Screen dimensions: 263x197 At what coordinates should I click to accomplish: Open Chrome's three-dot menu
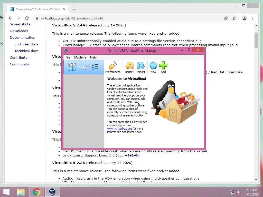pyautogui.click(x=253, y=18)
